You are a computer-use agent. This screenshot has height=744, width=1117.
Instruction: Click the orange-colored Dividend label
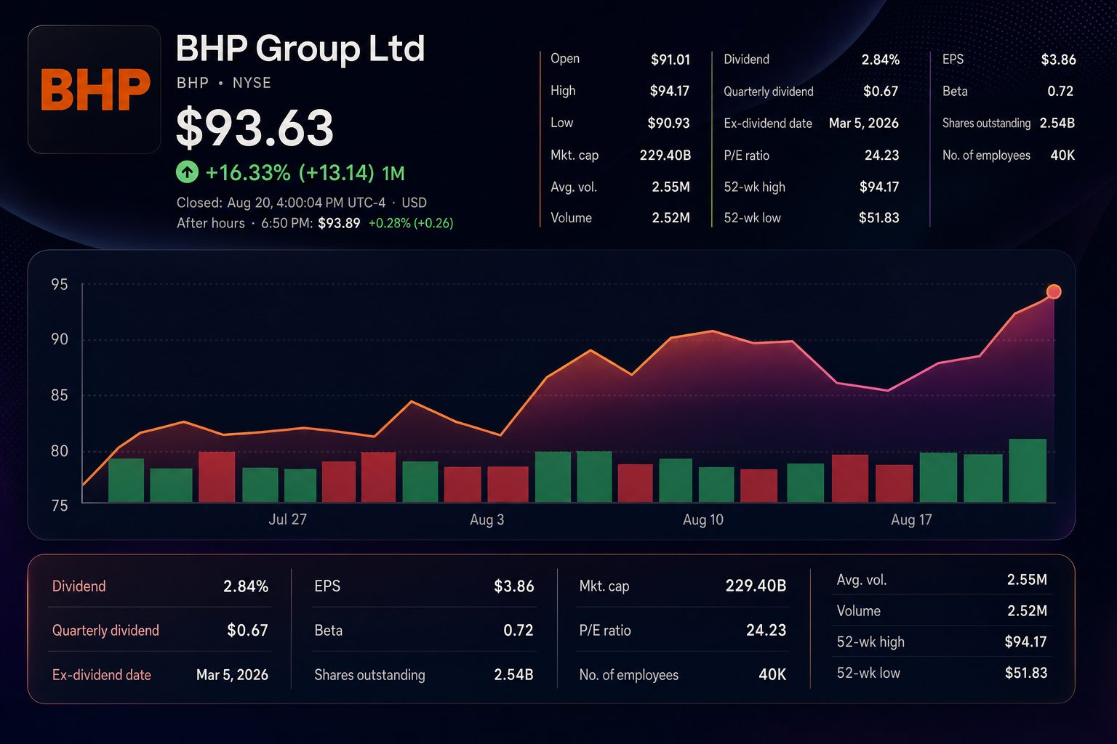pos(79,586)
